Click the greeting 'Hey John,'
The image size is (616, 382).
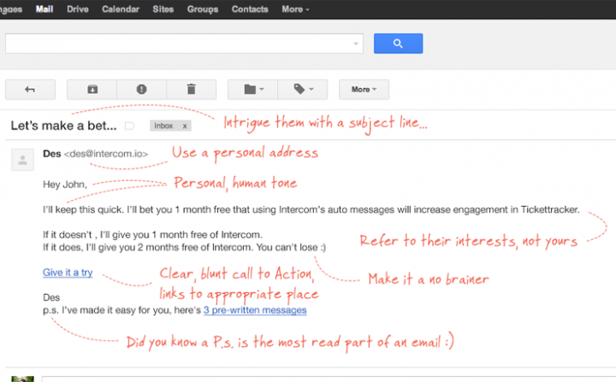coord(65,185)
